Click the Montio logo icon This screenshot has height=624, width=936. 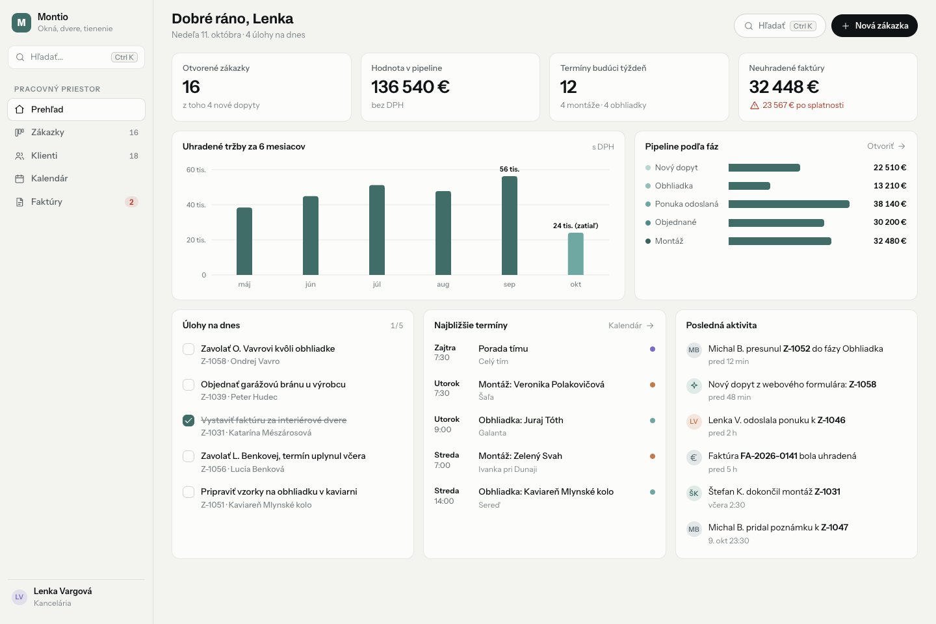21,23
